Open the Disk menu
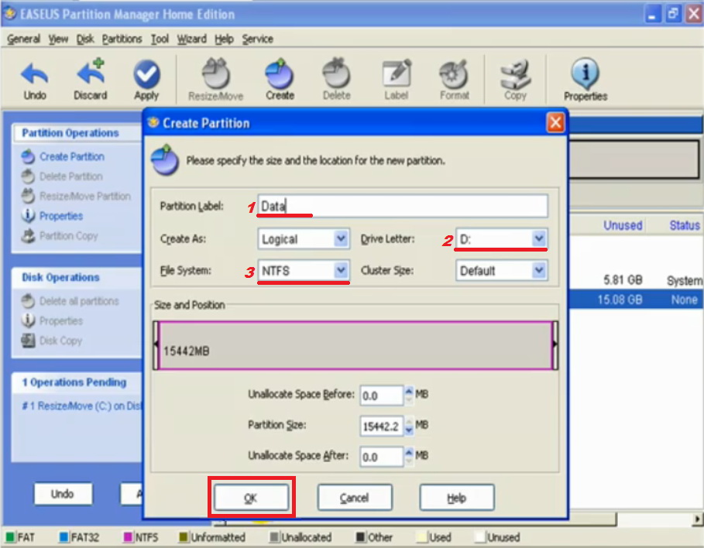The width and height of the screenshot is (704, 548). (x=85, y=39)
